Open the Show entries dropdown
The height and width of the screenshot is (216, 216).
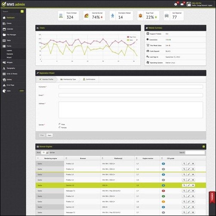point(45,153)
